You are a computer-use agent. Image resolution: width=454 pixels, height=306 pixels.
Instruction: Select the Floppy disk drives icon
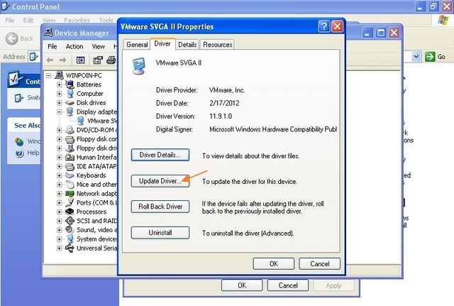tap(70, 148)
